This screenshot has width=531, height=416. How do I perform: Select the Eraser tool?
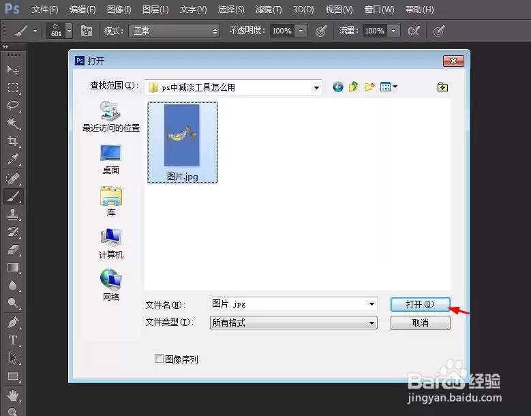(x=13, y=250)
